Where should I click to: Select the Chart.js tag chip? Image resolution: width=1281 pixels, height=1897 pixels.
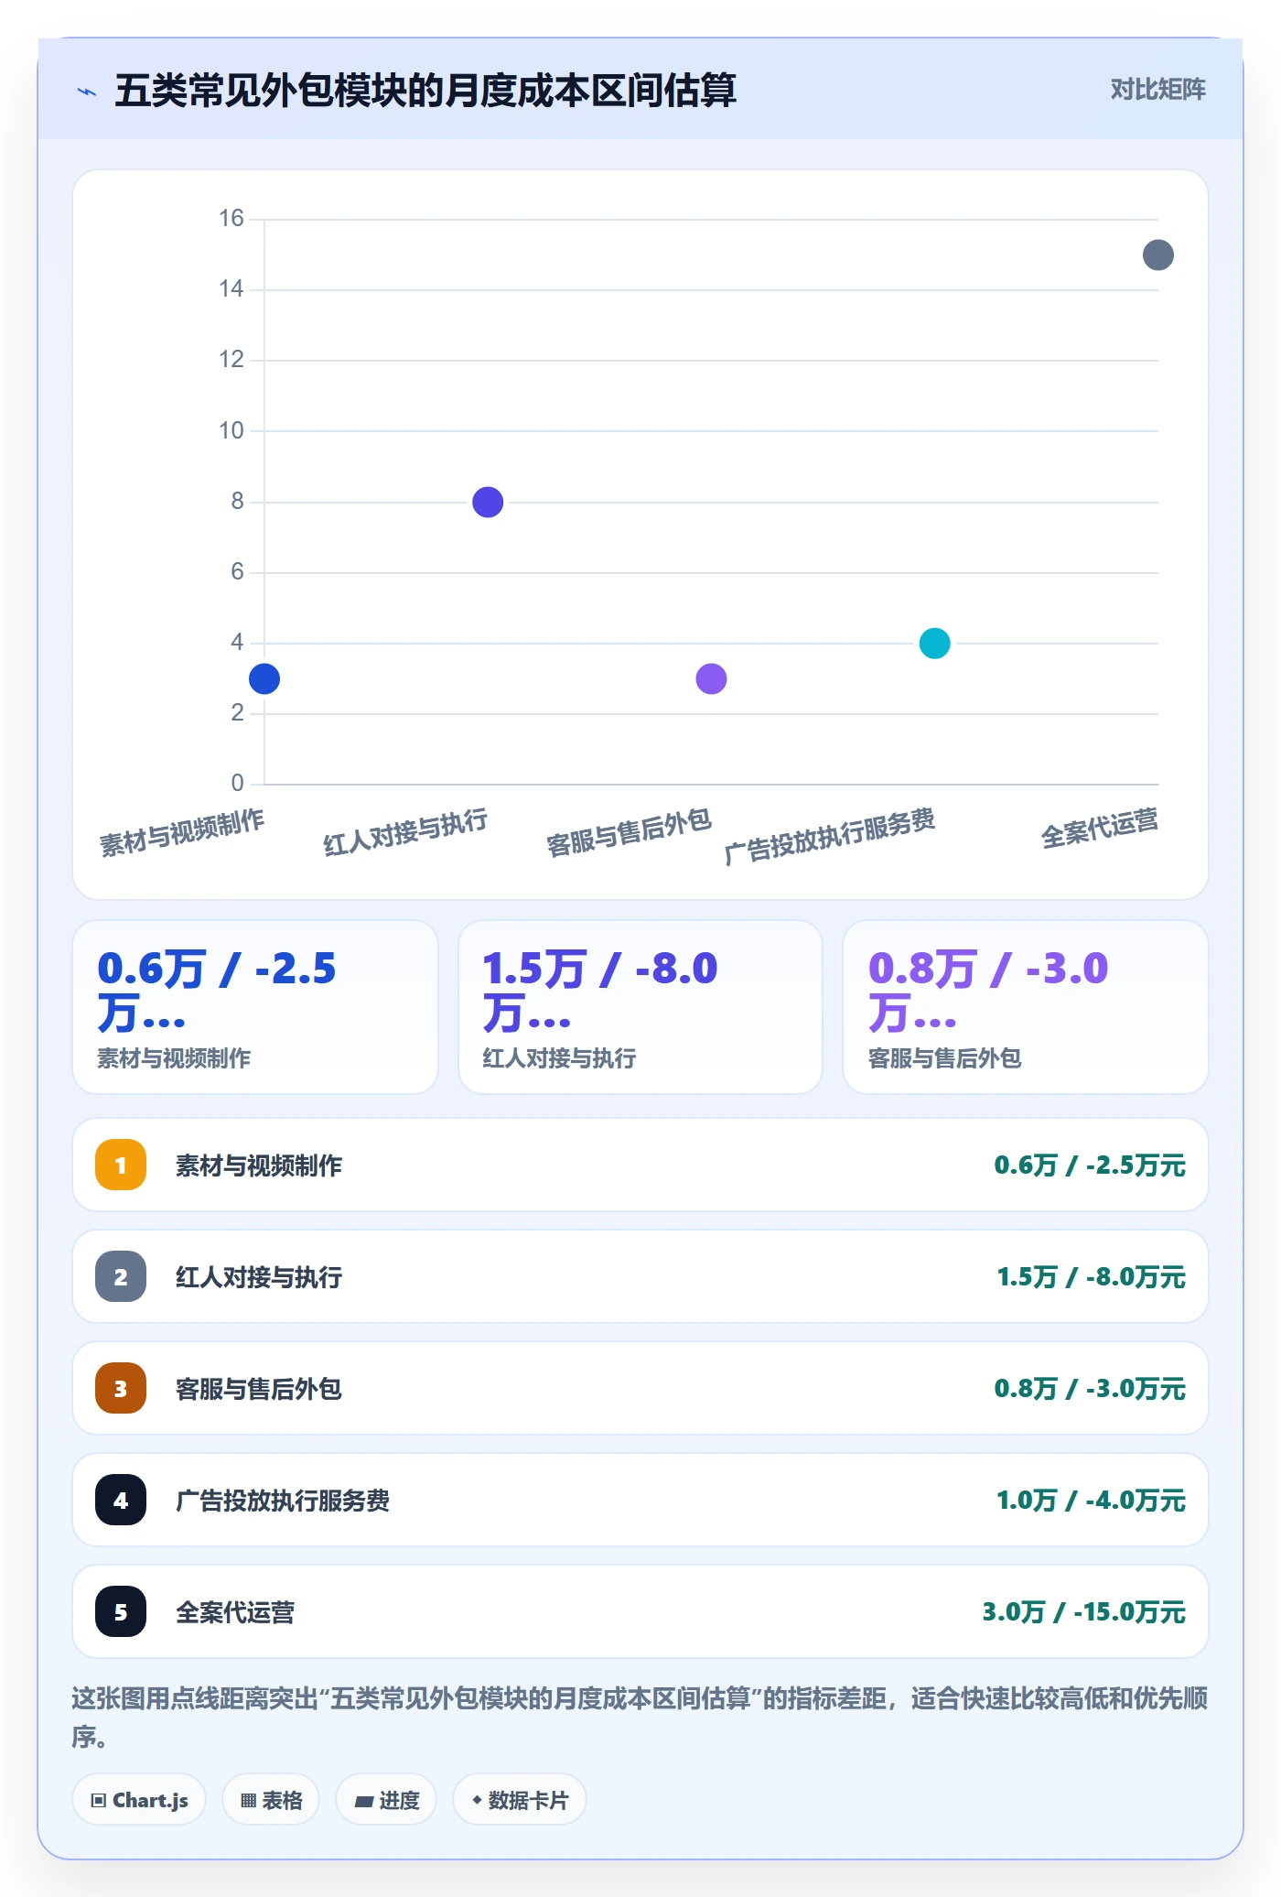point(139,1800)
